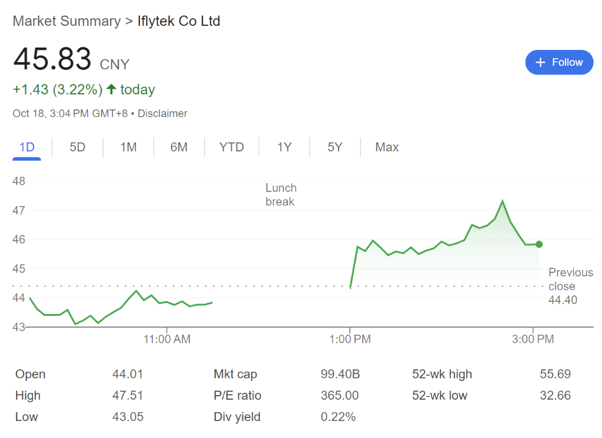The image size is (602, 438).
Task: Select the YTD chart tab
Action: (232, 147)
